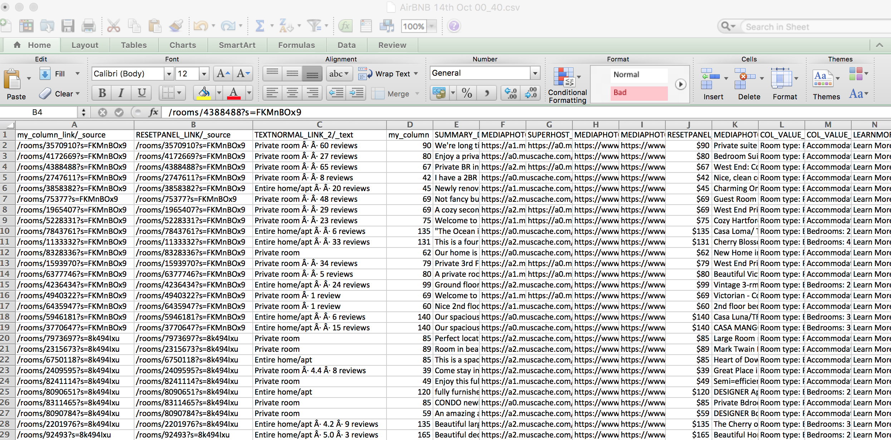Select the AutoSum icon in the toolbar
Screen dimensions: 891x440
(260, 26)
